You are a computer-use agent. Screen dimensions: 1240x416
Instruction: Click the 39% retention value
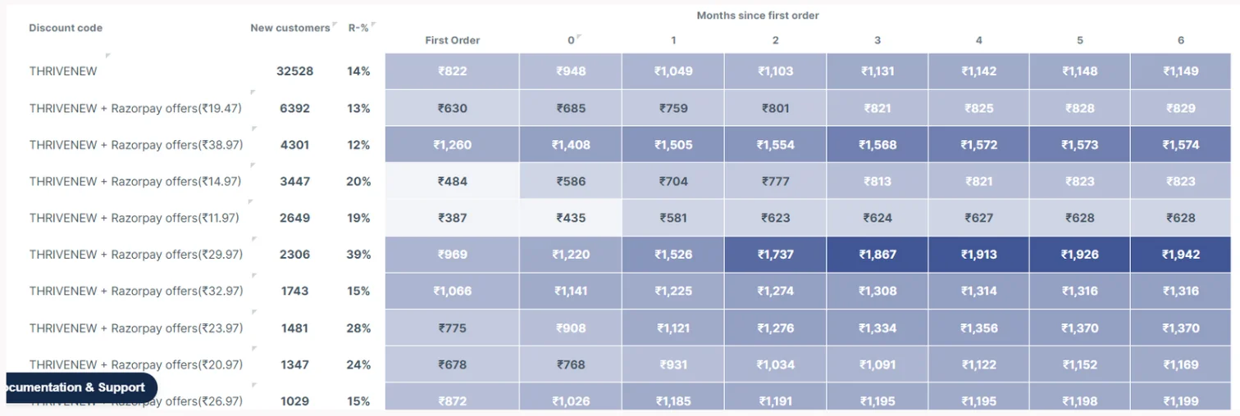[x=358, y=255]
